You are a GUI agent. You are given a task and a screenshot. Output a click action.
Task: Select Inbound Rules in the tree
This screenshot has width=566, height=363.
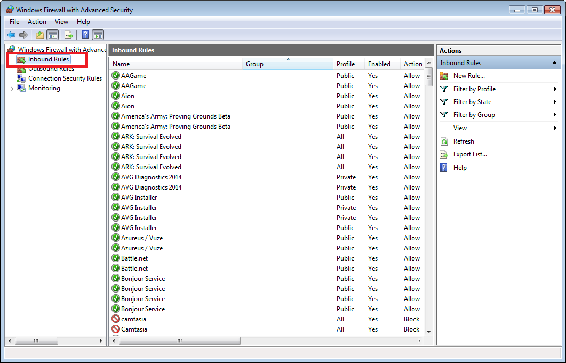point(49,59)
